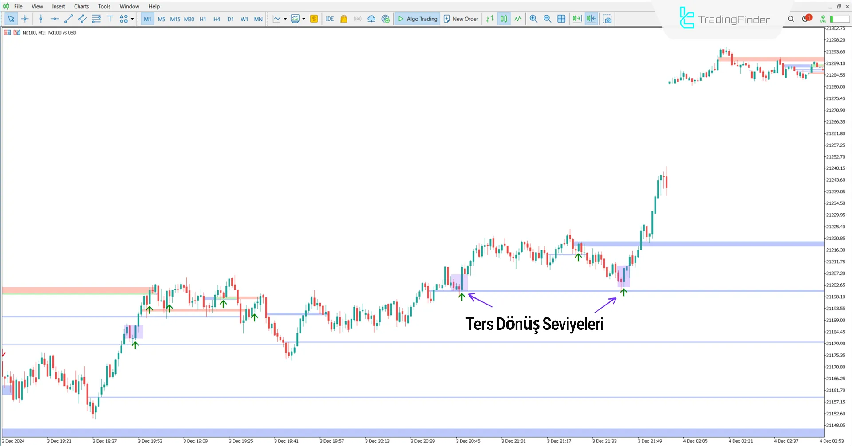The width and height of the screenshot is (852, 446).
Task: Open the MQL5 market bag icon
Action: tap(343, 19)
